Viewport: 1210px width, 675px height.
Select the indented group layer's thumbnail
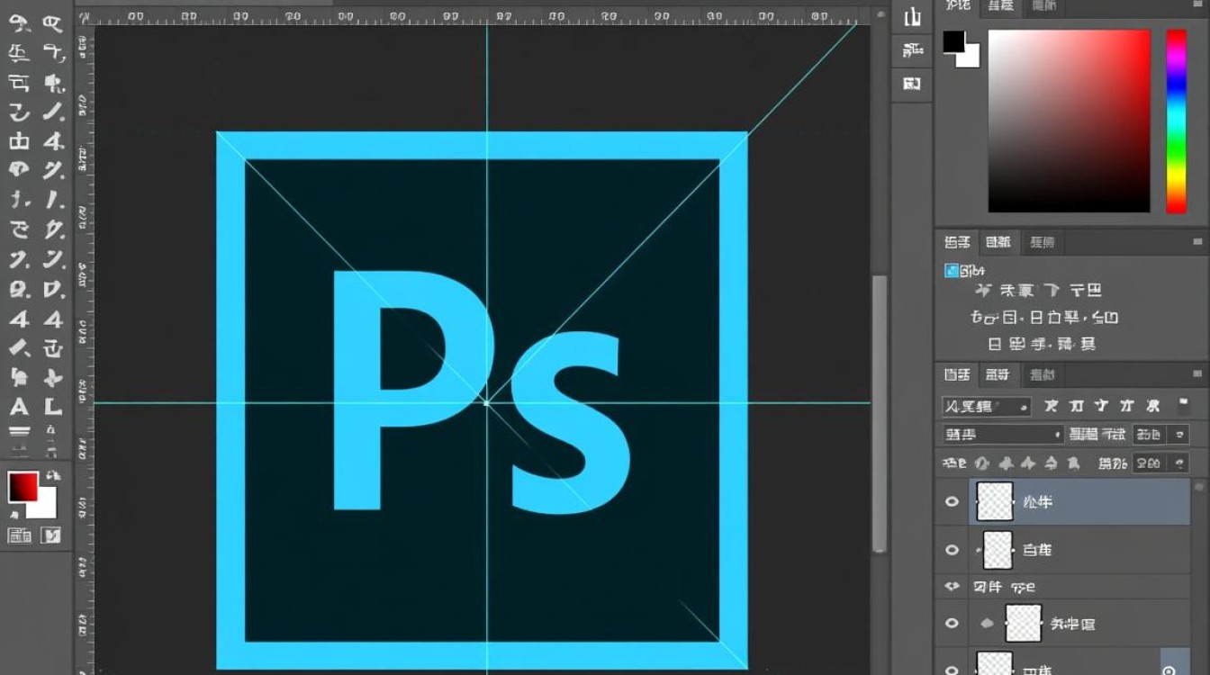tap(1024, 623)
